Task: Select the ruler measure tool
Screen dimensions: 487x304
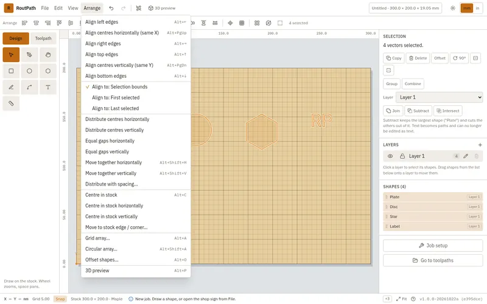Action: pos(11,103)
